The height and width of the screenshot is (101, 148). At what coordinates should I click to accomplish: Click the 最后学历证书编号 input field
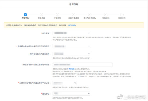tap(83, 65)
